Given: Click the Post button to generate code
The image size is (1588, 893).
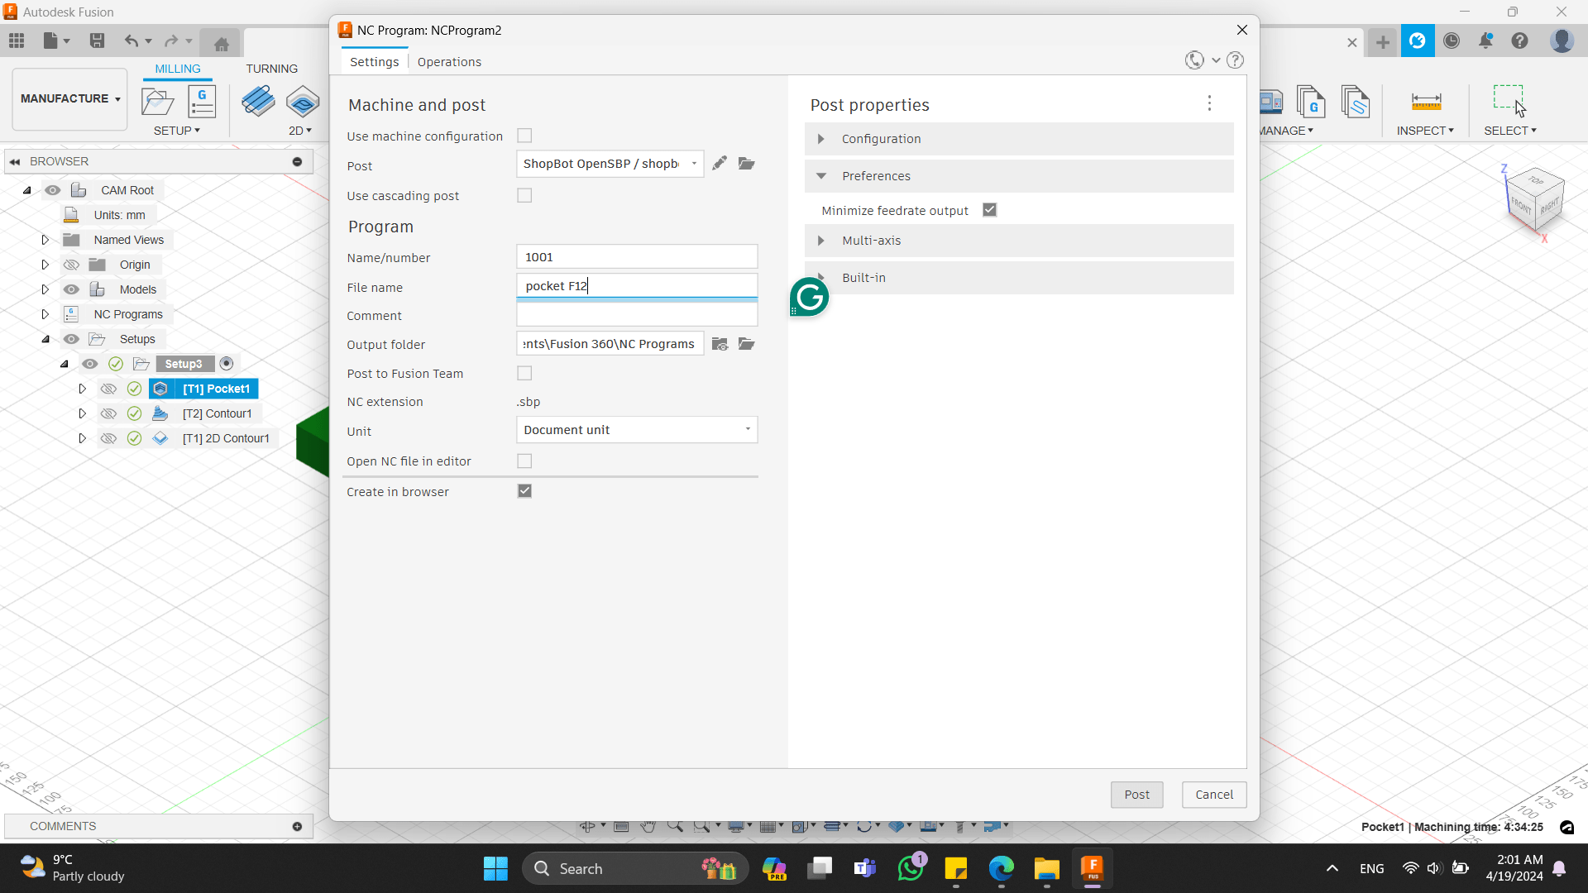Looking at the screenshot, I should pos(1136,794).
